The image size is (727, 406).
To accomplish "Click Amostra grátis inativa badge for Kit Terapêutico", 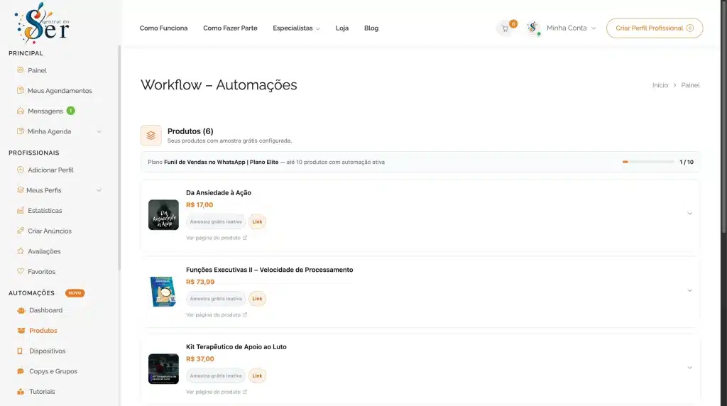I will (216, 375).
